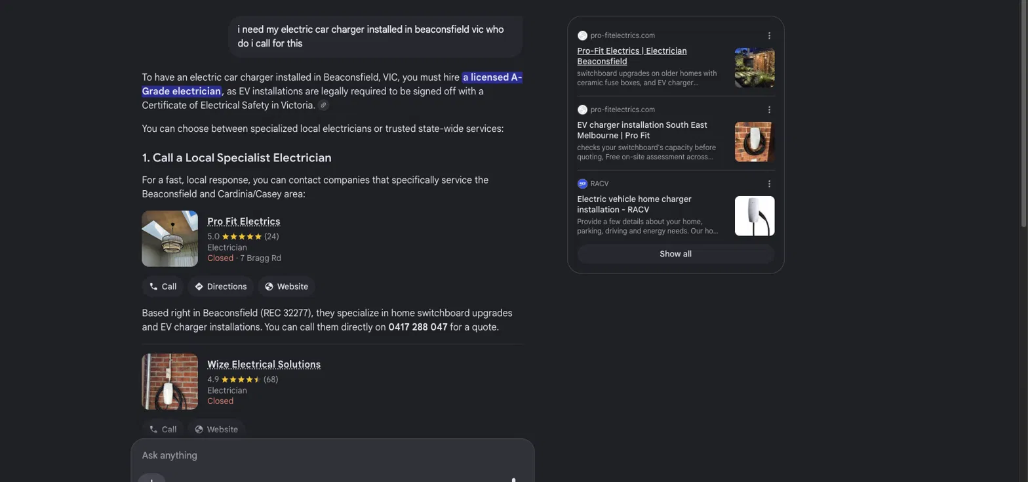Click the user message about Beaconsfield car charger
1028x482 pixels.
375,37
